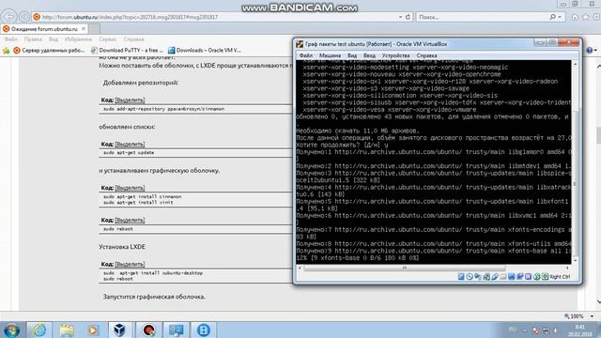Open the address bar autocomplete dropdown

pos(400,17)
